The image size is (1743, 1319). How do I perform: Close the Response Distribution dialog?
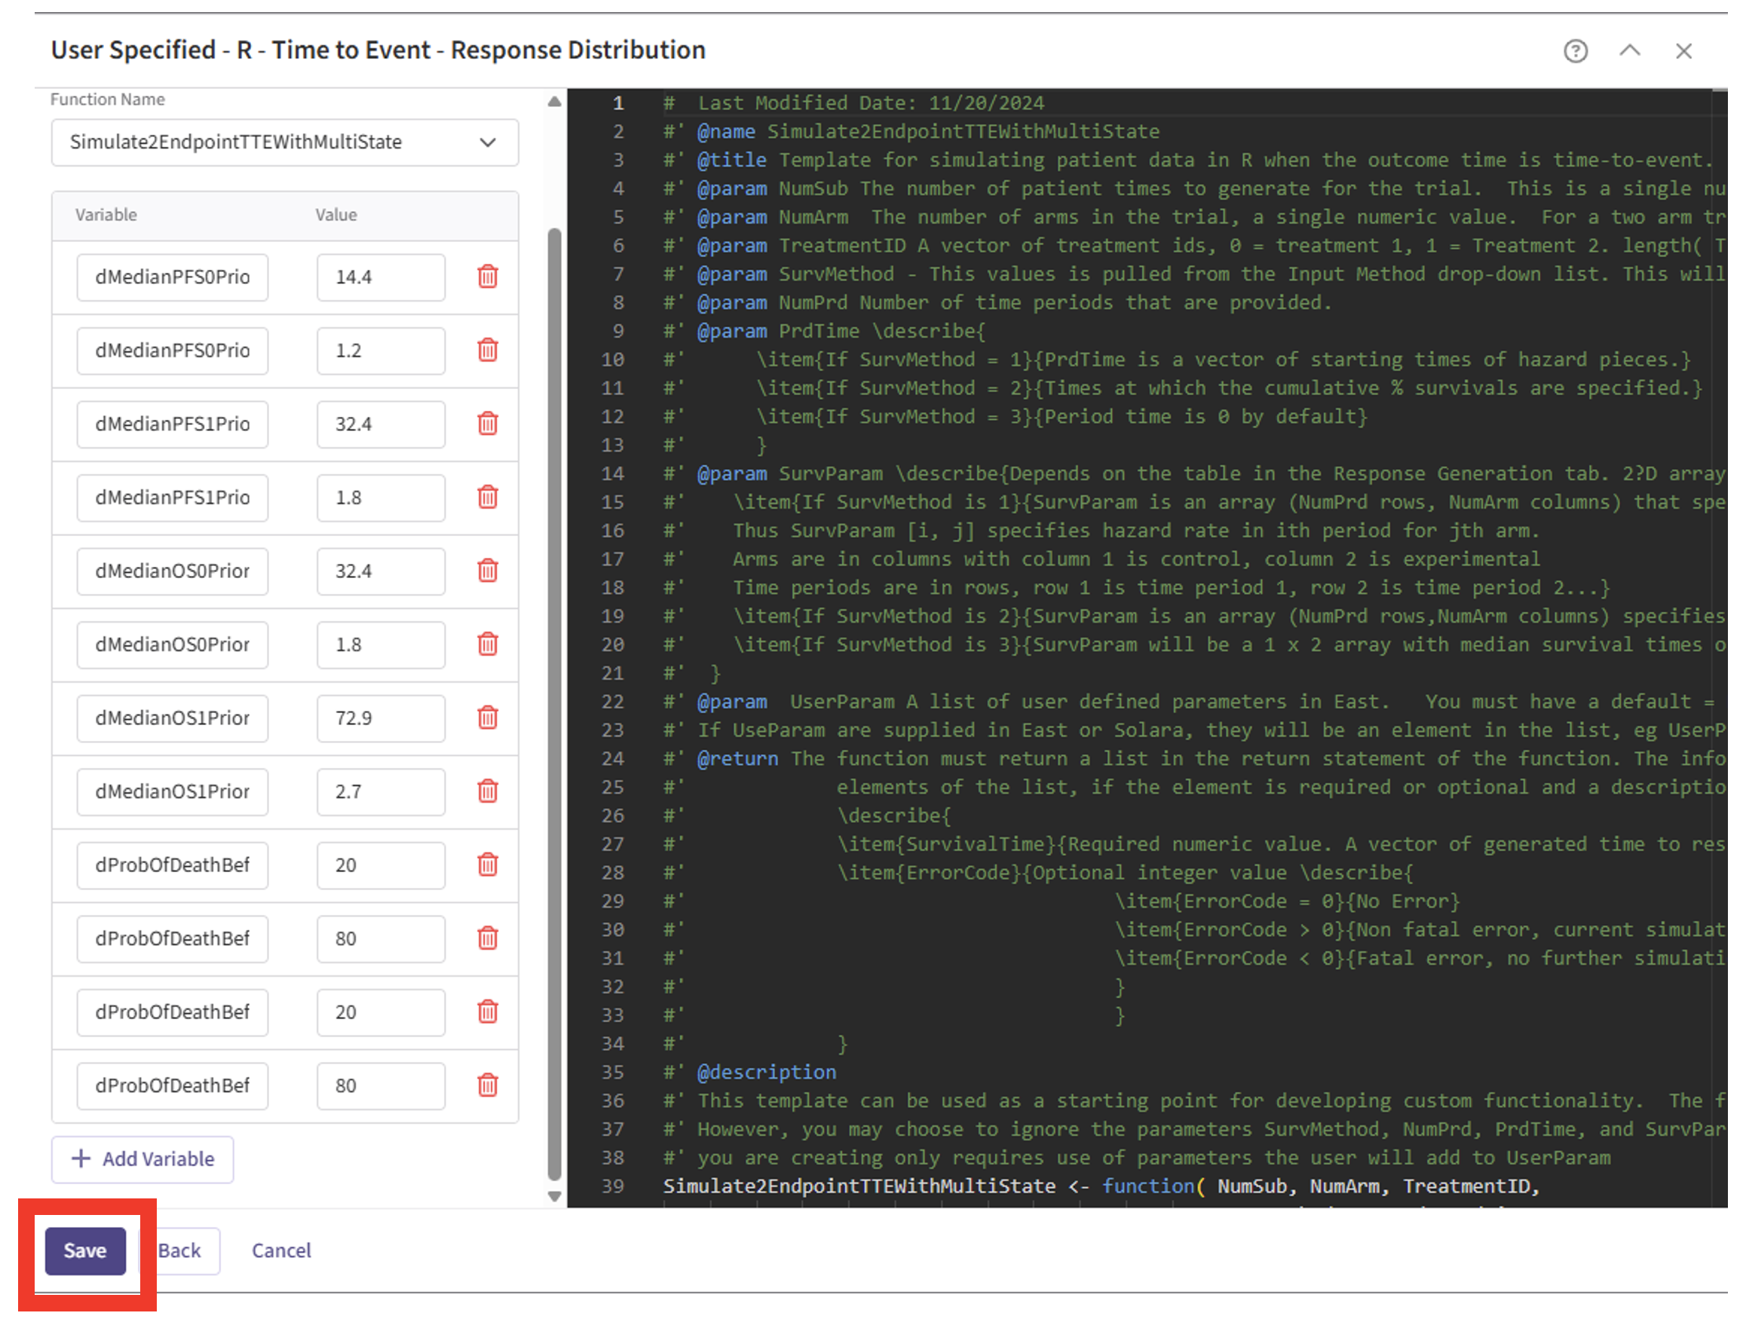click(x=1684, y=51)
